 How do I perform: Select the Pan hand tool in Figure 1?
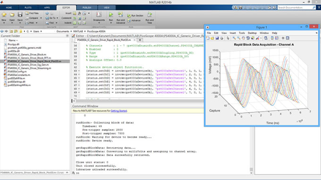click(244, 38)
